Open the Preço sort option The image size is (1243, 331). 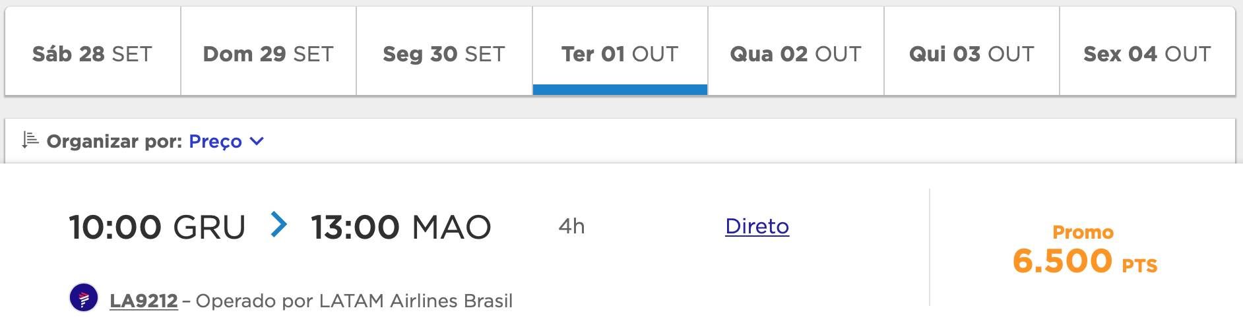(x=215, y=141)
